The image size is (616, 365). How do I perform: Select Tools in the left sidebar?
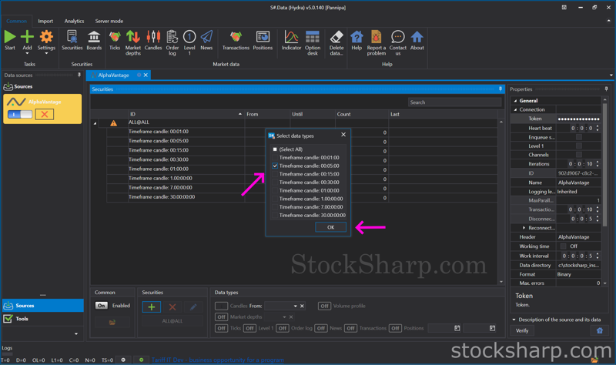pos(22,318)
